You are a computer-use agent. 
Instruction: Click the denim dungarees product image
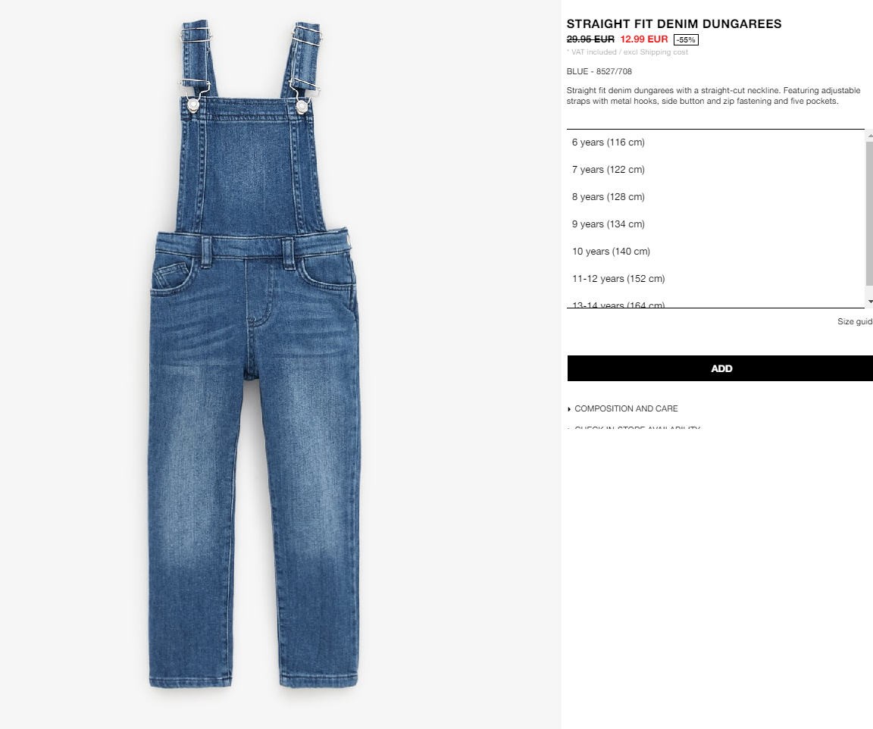tap(254, 354)
